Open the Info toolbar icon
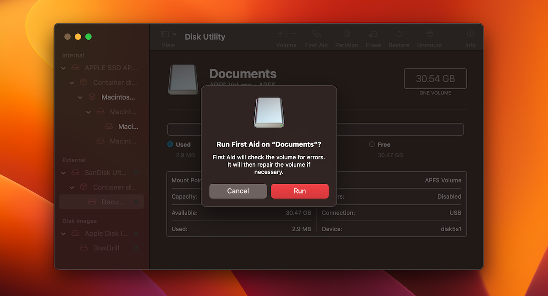 (470, 34)
